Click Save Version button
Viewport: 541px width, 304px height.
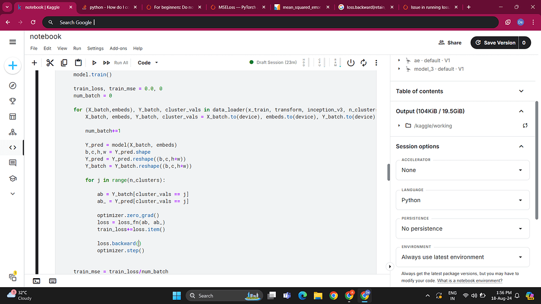point(495,43)
